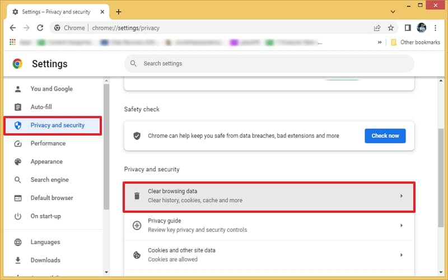Click the Privacy guide compass icon

(137, 226)
